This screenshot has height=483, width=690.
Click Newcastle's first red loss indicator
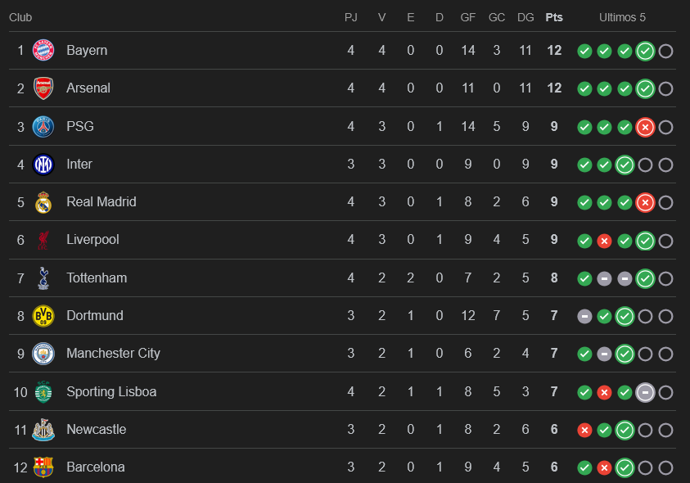[x=584, y=430]
